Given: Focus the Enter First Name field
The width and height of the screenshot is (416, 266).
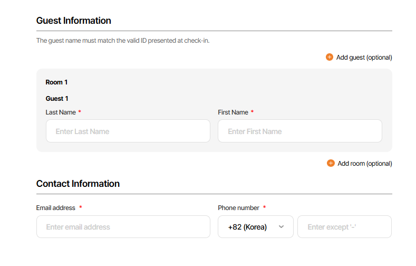Looking at the screenshot, I should [299, 131].
